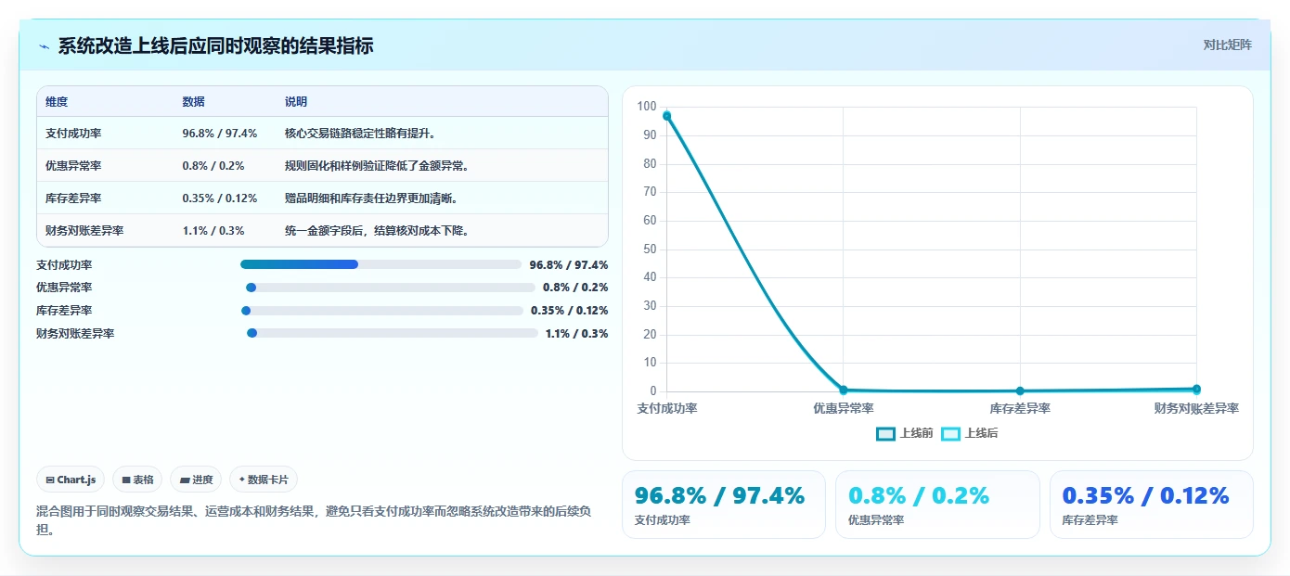Click the 财务对账差异率 data point on chart
The image size is (1290, 576).
point(1196,389)
